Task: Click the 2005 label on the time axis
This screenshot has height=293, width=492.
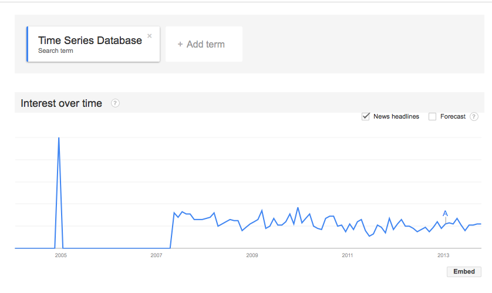Action: click(61, 255)
